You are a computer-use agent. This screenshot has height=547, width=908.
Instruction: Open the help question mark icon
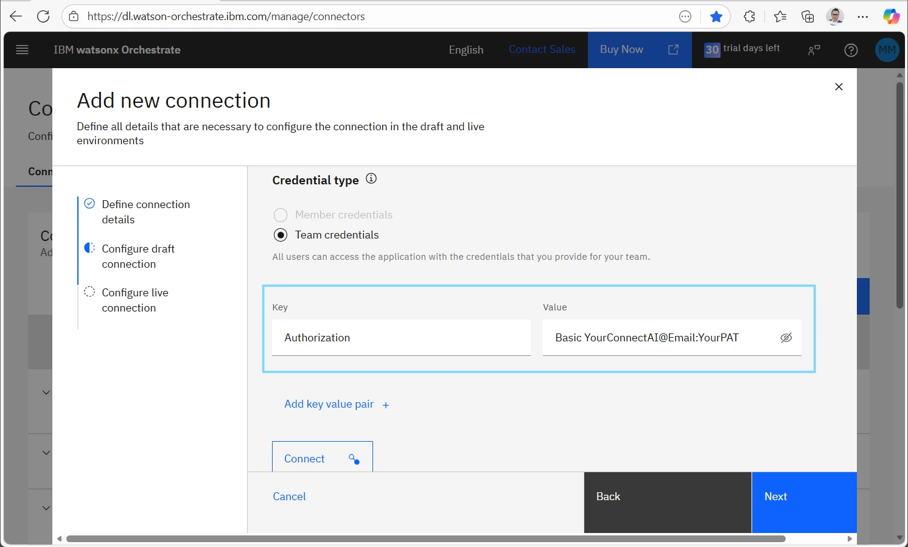coord(851,50)
